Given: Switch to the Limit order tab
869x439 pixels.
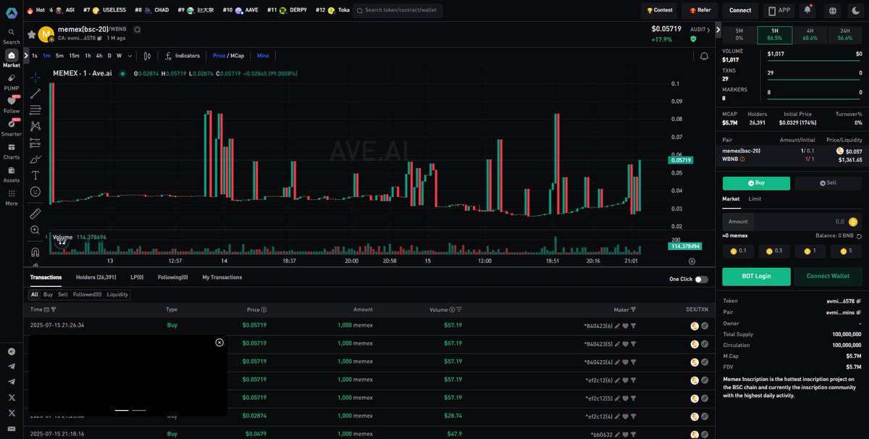Looking at the screenshot, I should (x=755, y=198).
